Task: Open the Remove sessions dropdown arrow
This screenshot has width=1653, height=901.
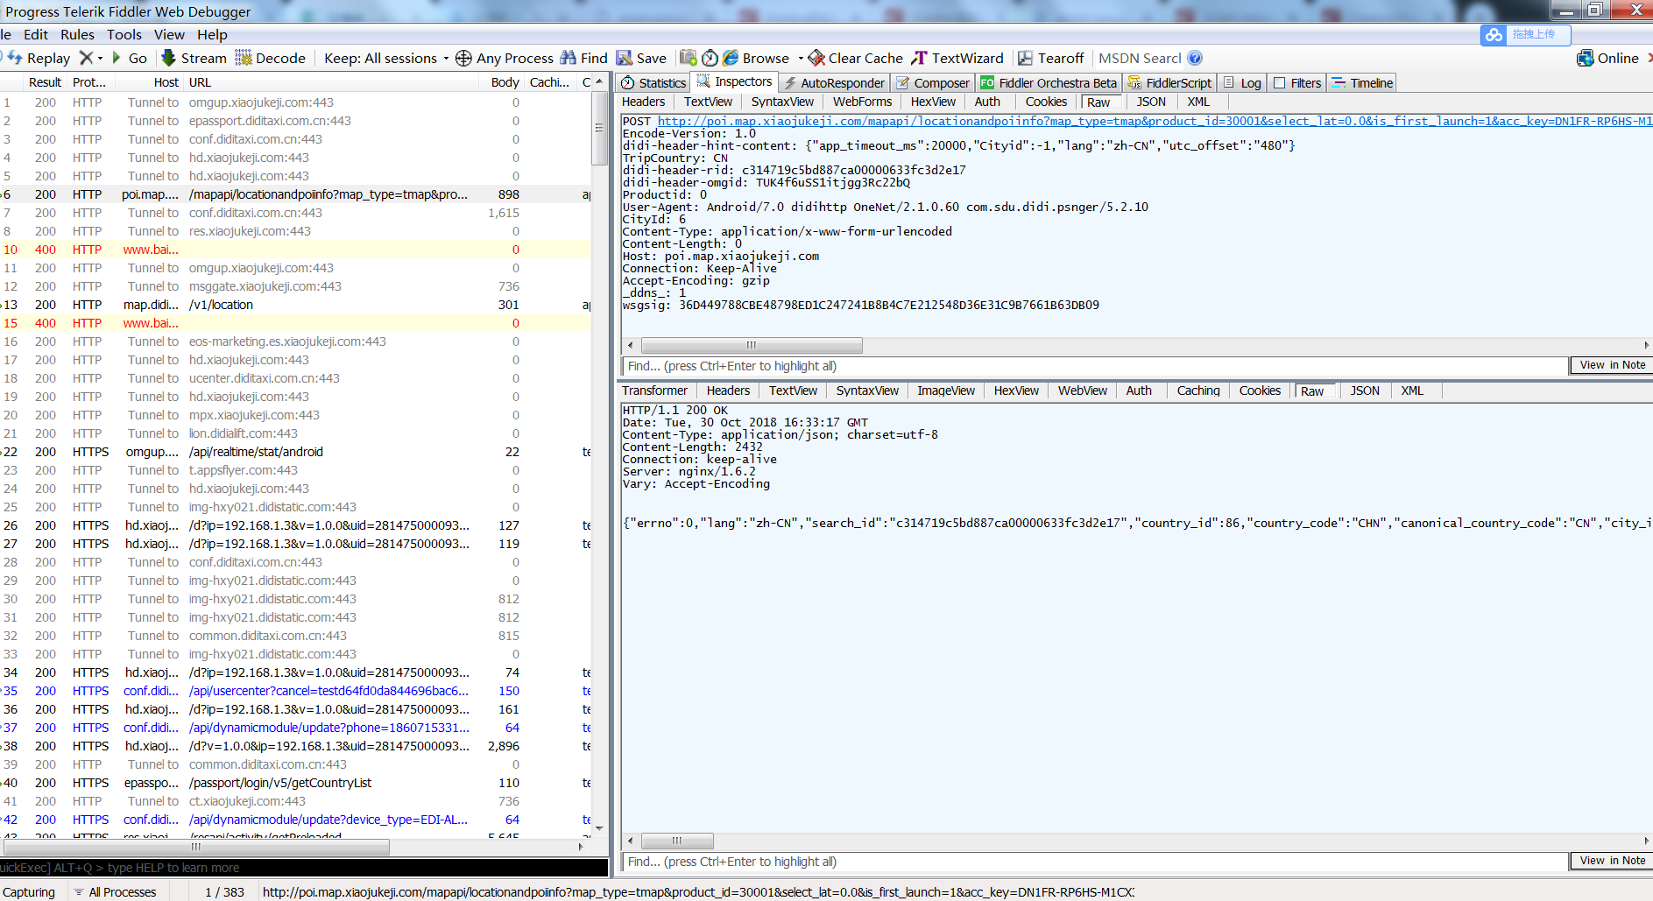Action: click(100, 59)
